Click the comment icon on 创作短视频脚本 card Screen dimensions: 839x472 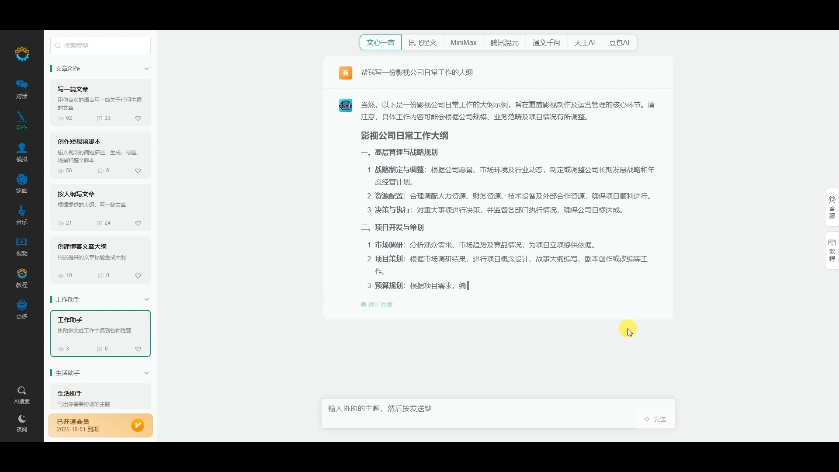(101, 171)
